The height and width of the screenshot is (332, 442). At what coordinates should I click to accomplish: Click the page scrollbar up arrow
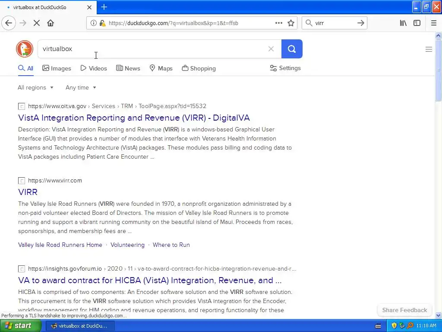click(438, 35)
